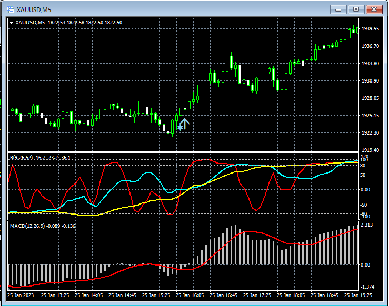The image size is (389, 306).
Task: Click the -1.374 value on MACD scale
Action: point(368,287)
